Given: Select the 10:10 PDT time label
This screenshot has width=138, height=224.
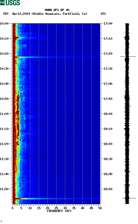Looking at the screenshot, I should point(4,39).
